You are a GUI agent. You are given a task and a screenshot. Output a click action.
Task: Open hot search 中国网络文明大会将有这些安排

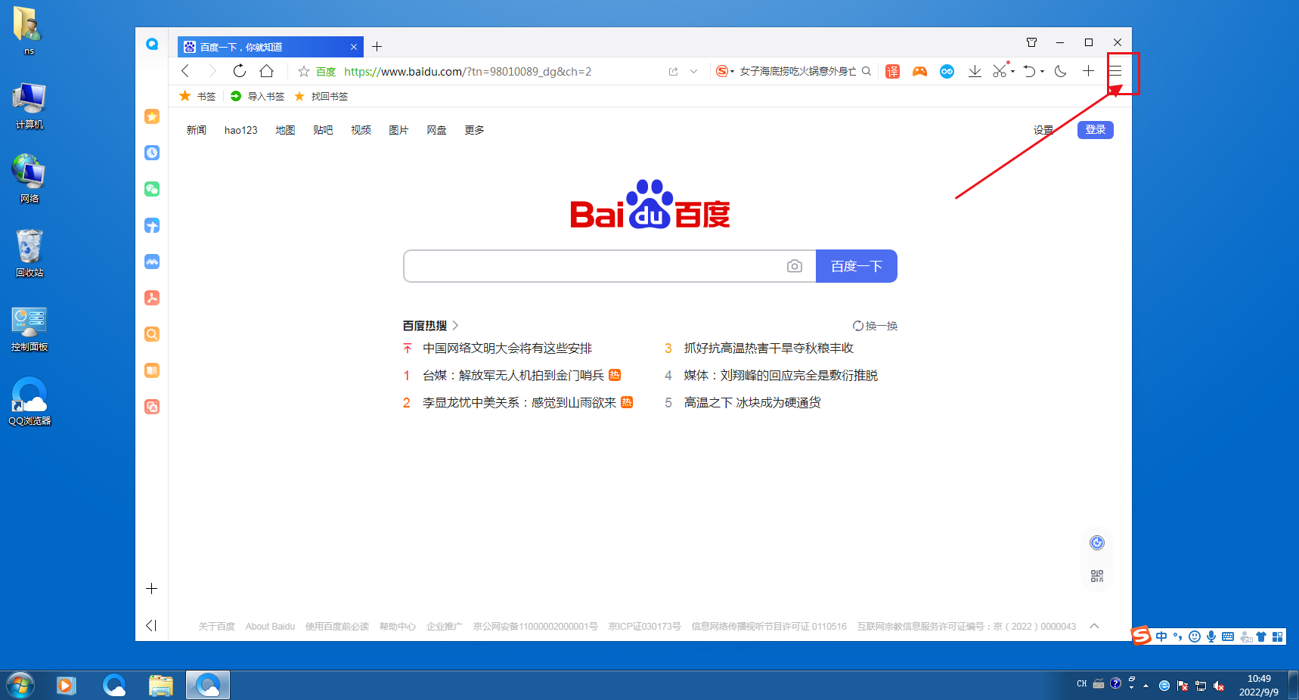[507, 348]
